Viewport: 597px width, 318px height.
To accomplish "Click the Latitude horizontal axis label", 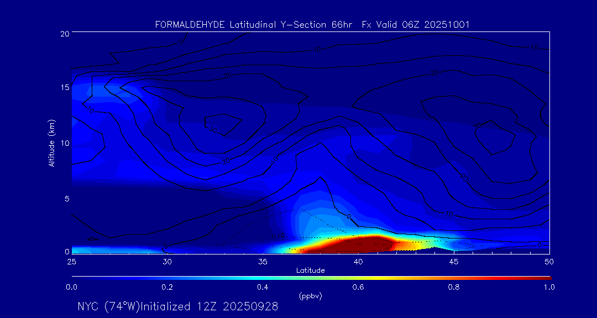I will (x=310, y=271).
